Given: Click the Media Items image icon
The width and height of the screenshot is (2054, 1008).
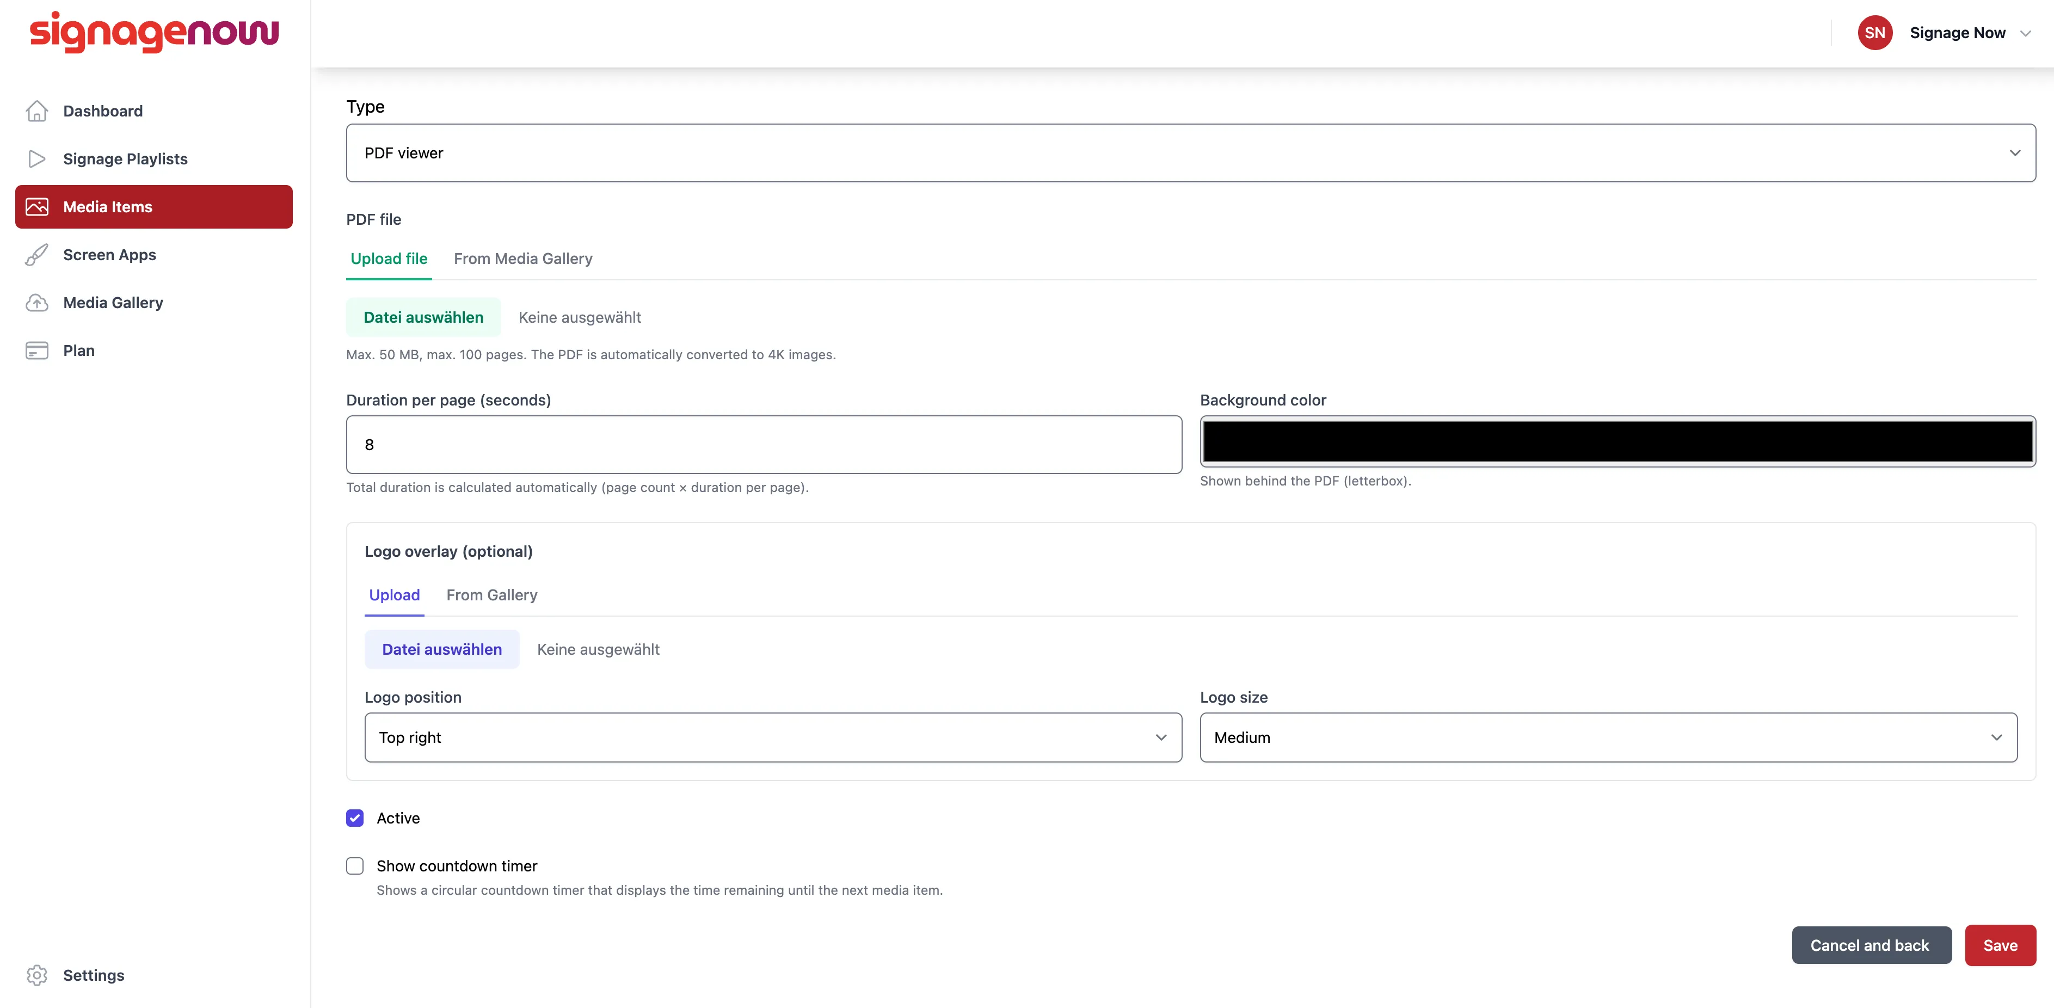Looking at the screenshot, I should [x=36, y=206].
